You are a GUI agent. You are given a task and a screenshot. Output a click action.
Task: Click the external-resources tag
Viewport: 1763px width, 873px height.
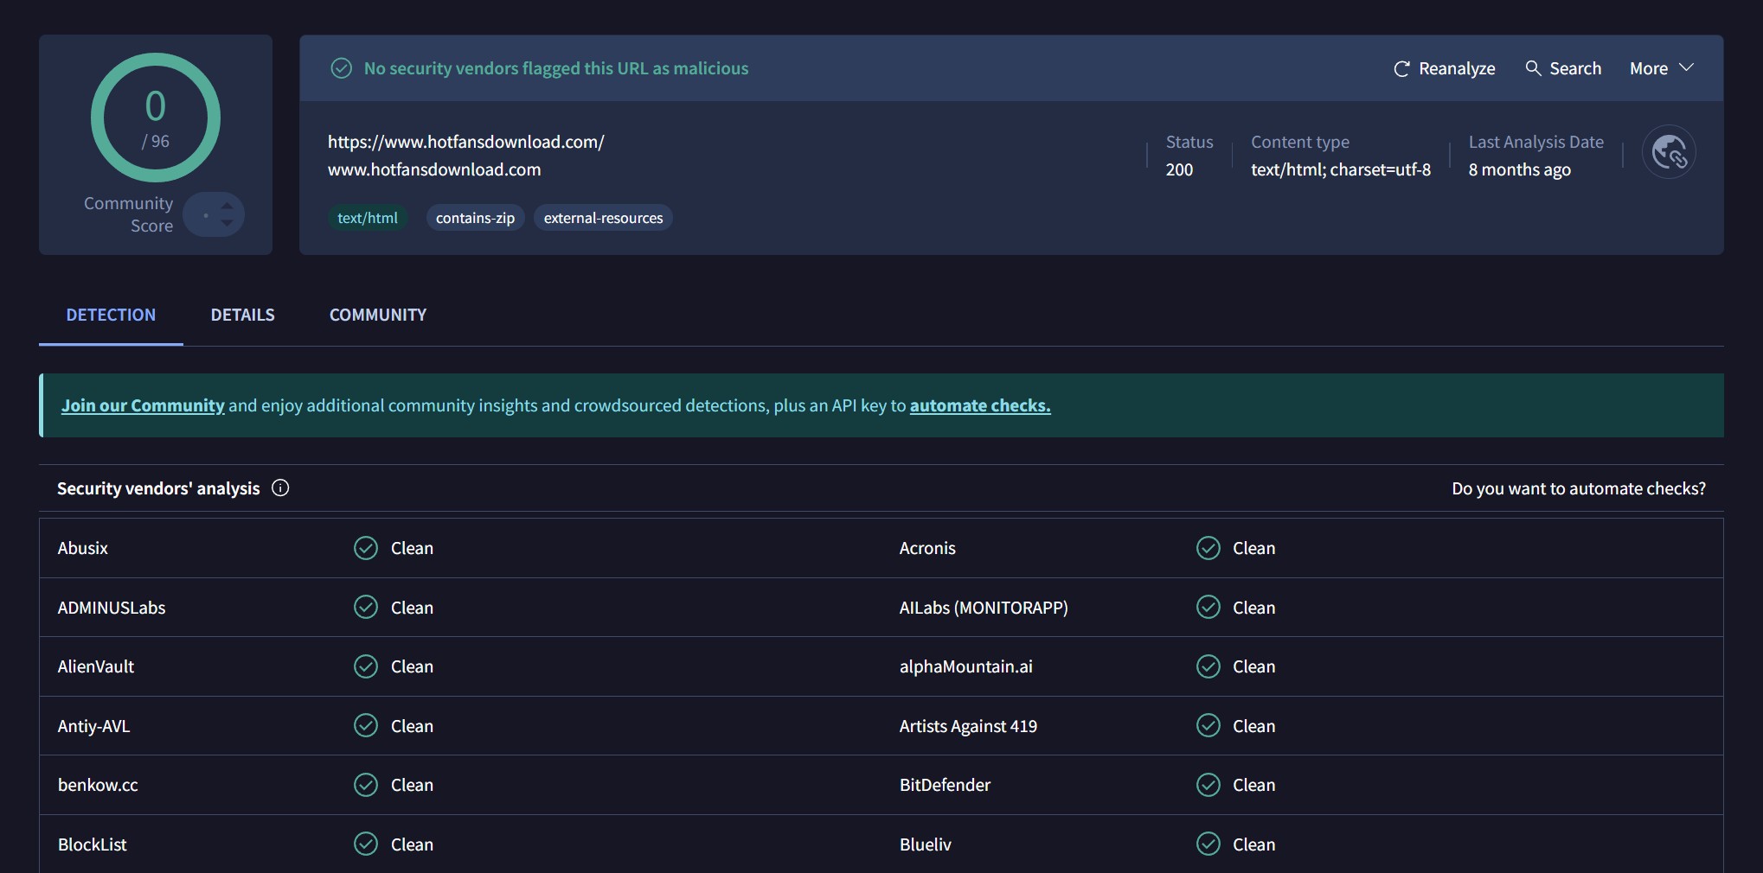coord(603,218)
